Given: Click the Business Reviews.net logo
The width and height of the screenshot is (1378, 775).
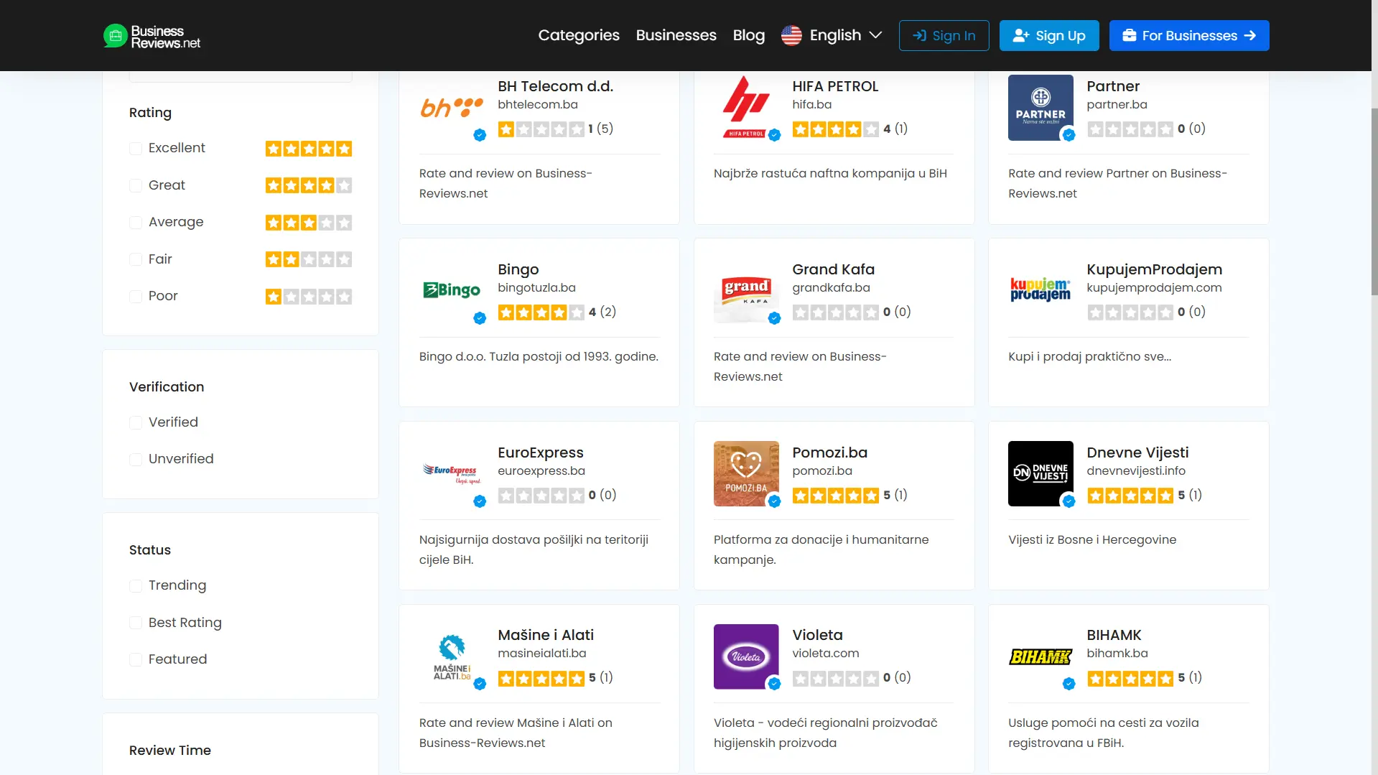Looking at the screenshot, I should [152, 36].
